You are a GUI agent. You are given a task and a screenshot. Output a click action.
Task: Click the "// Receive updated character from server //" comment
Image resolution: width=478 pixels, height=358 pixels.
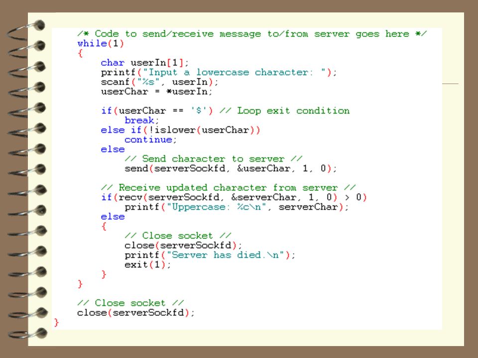coord(229,187)
